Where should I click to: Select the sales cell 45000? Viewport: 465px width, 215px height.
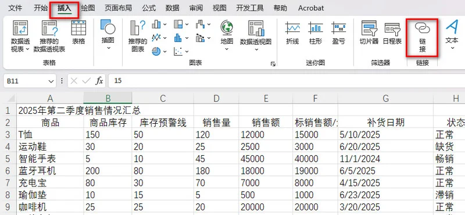pyautogui.click(x=266, y=159)
